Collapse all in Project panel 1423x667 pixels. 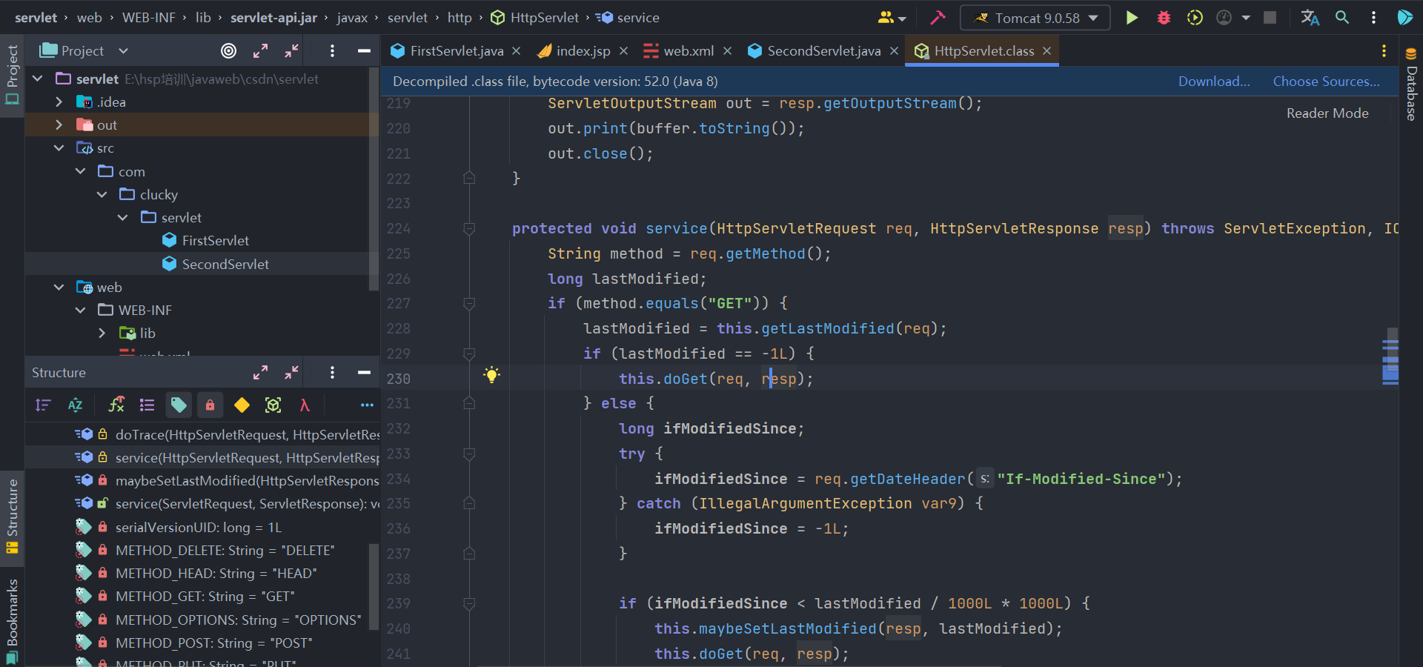coord(292,50)
